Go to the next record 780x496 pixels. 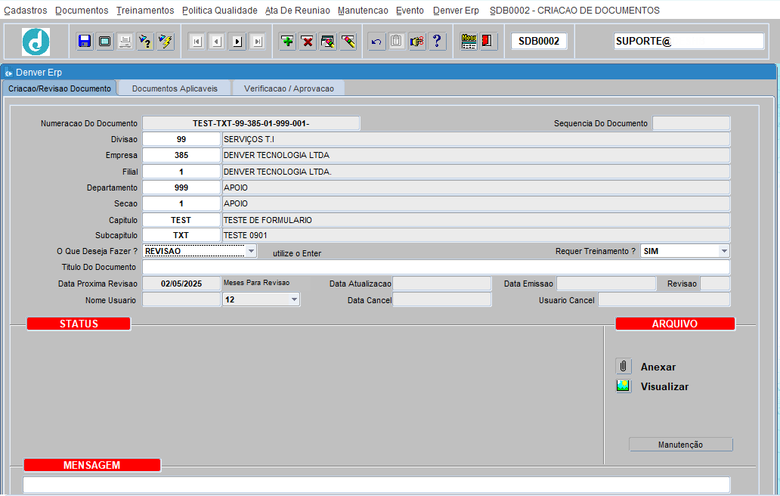tap(237, 42)
